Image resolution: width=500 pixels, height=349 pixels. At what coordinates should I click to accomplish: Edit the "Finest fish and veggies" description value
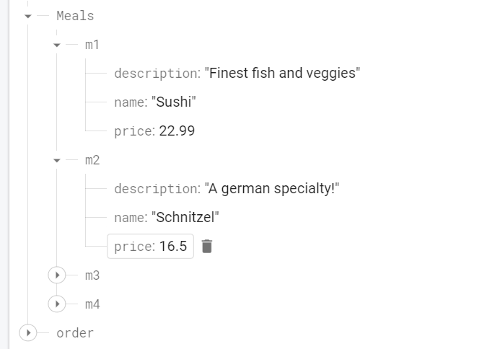pos(283,73)
